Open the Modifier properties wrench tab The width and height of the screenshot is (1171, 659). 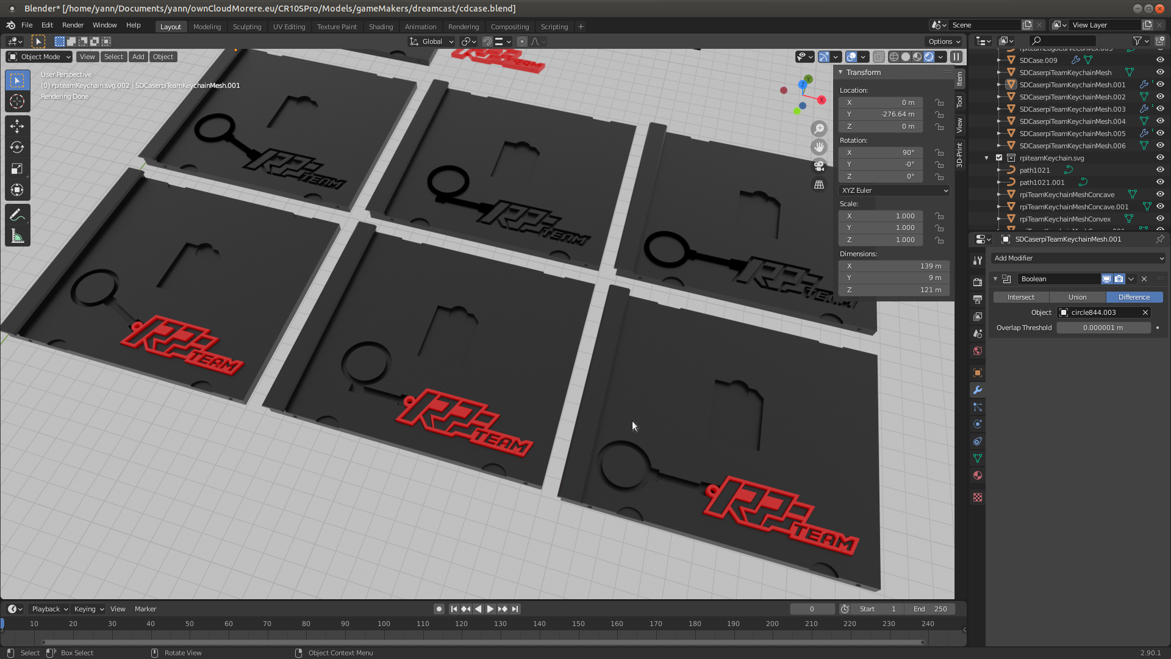pyautogui.click(x=978, y=390)
